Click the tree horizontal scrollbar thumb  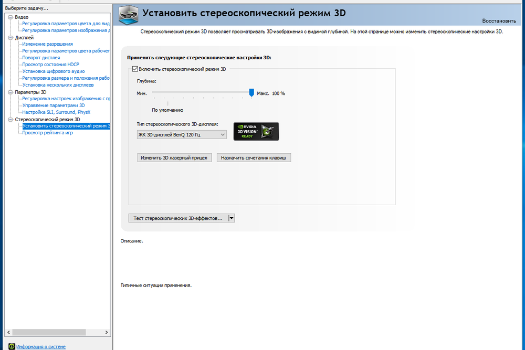49,332
